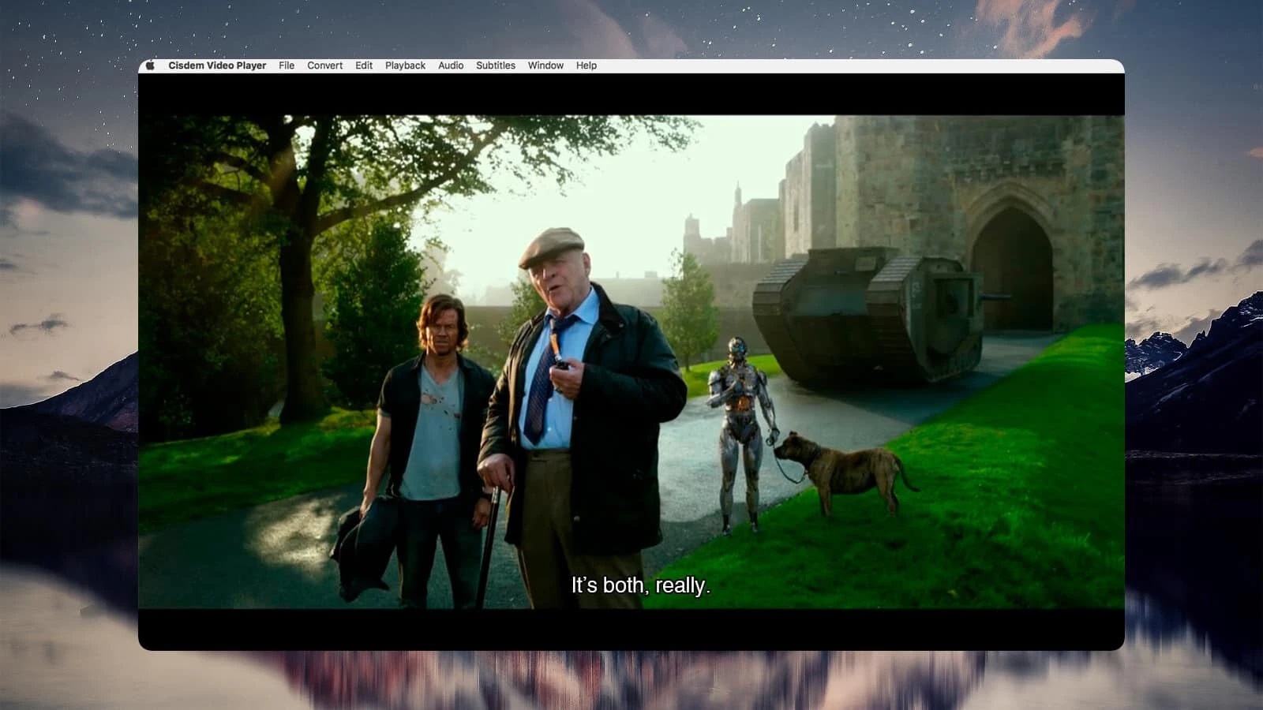
Task: Open the Convert menu
Action: coord(324,65)
